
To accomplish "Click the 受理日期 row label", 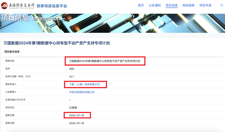I will 10,123.
